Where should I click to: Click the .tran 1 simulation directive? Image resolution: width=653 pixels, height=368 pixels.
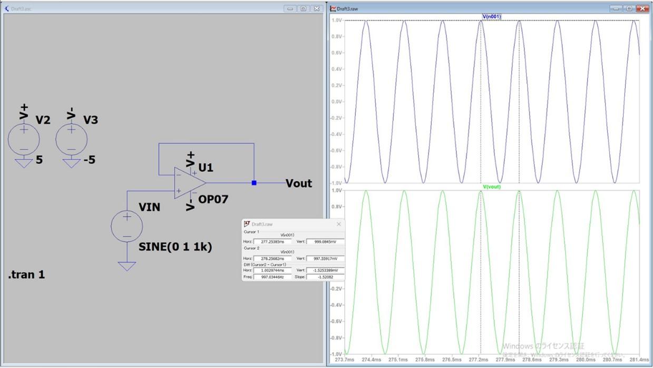pos(26,274)
